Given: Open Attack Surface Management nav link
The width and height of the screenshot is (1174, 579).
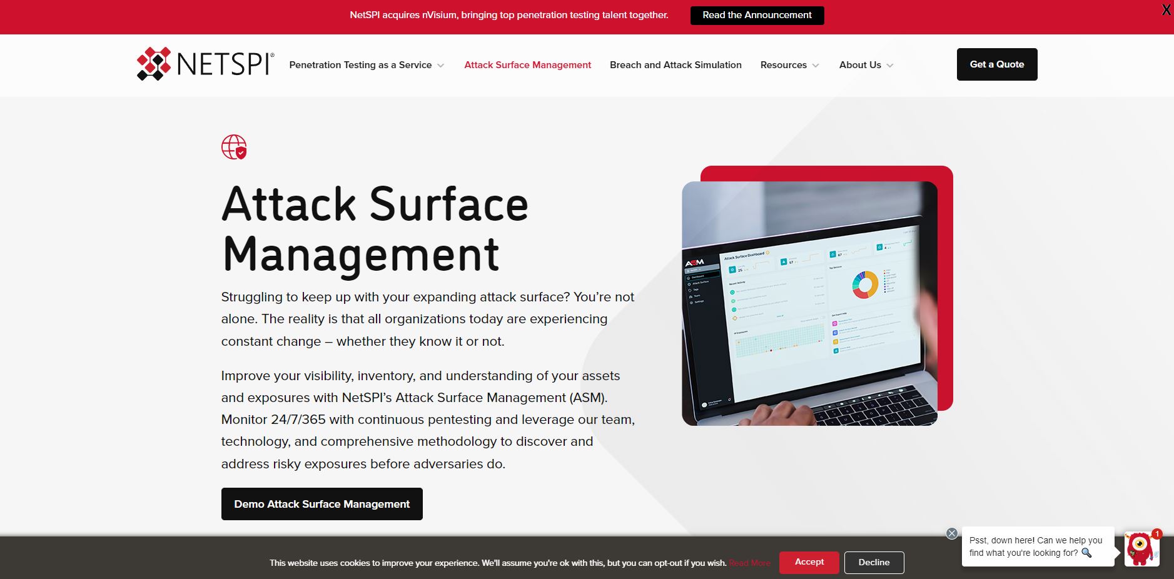Looking at the screenshot, I should [x=527, y=65].
